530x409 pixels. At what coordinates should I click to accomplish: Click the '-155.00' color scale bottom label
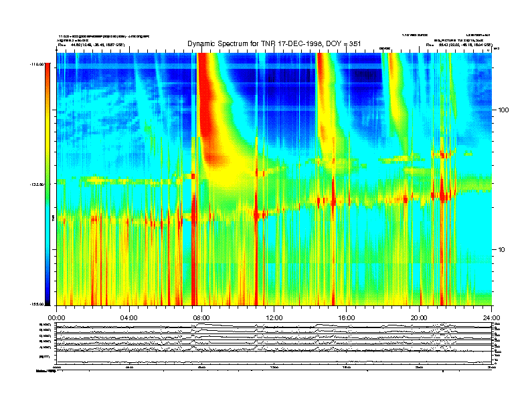37,304
